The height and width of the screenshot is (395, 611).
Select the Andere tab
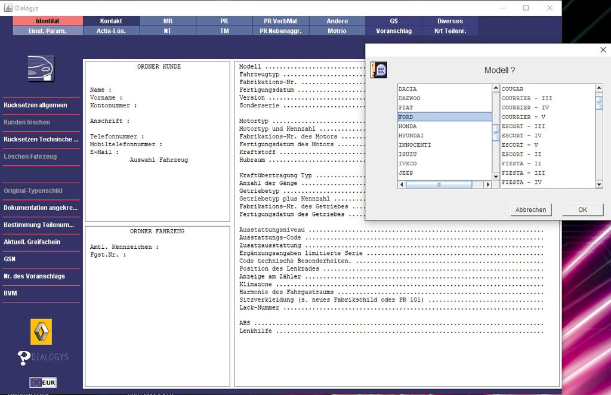pyautogui.click(x=337, y=21)
